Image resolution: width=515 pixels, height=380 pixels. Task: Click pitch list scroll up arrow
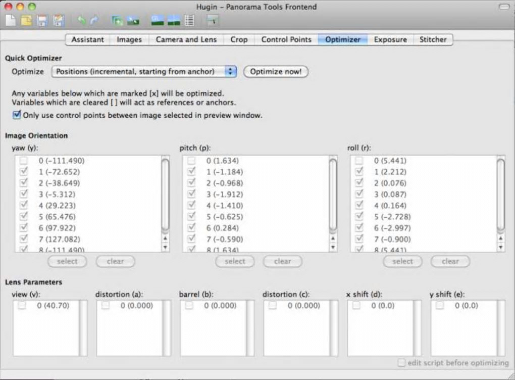[333, 239]
